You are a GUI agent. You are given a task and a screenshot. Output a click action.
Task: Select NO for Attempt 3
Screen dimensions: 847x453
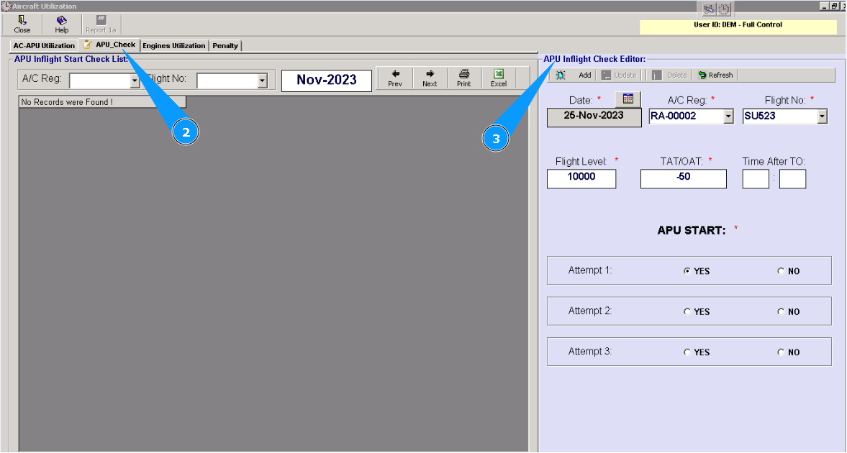781,352
